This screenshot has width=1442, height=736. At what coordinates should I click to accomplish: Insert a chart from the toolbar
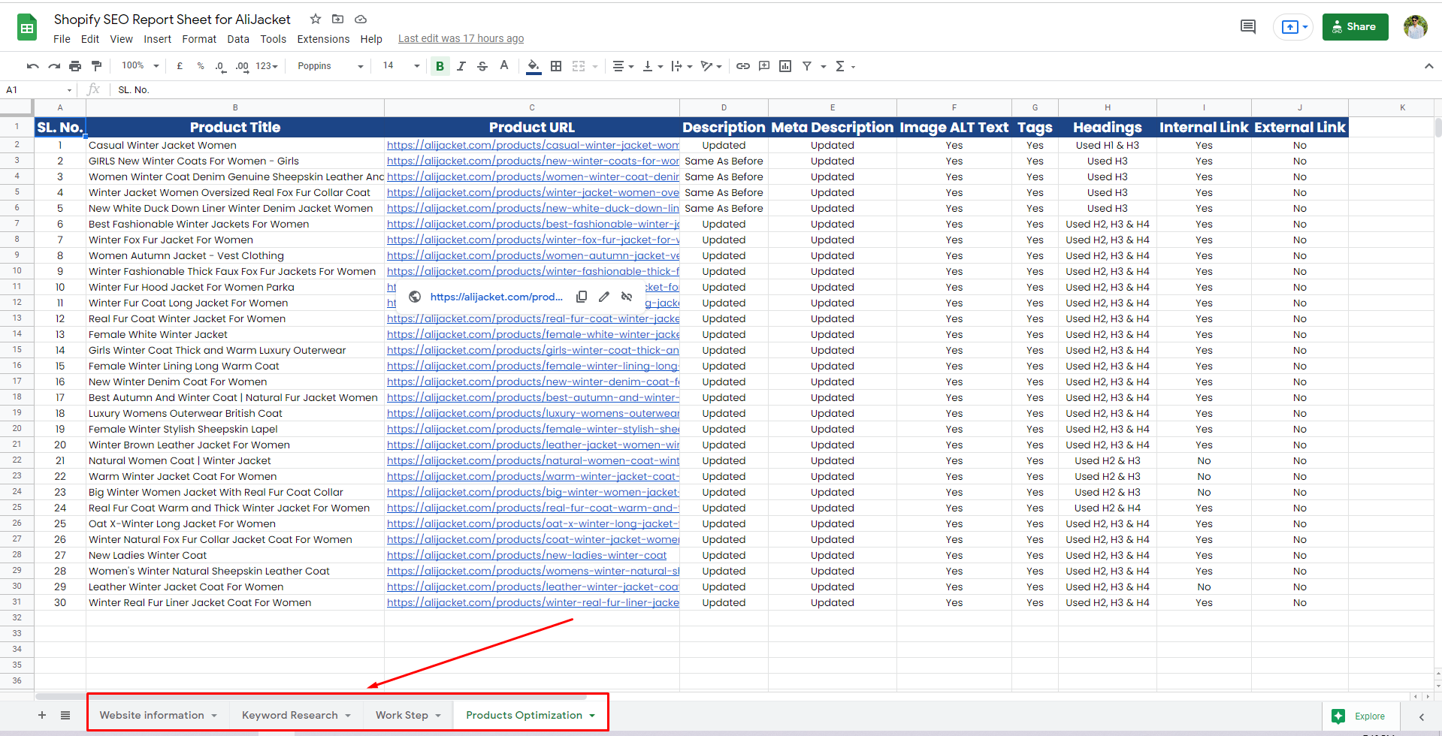[784, 66]
